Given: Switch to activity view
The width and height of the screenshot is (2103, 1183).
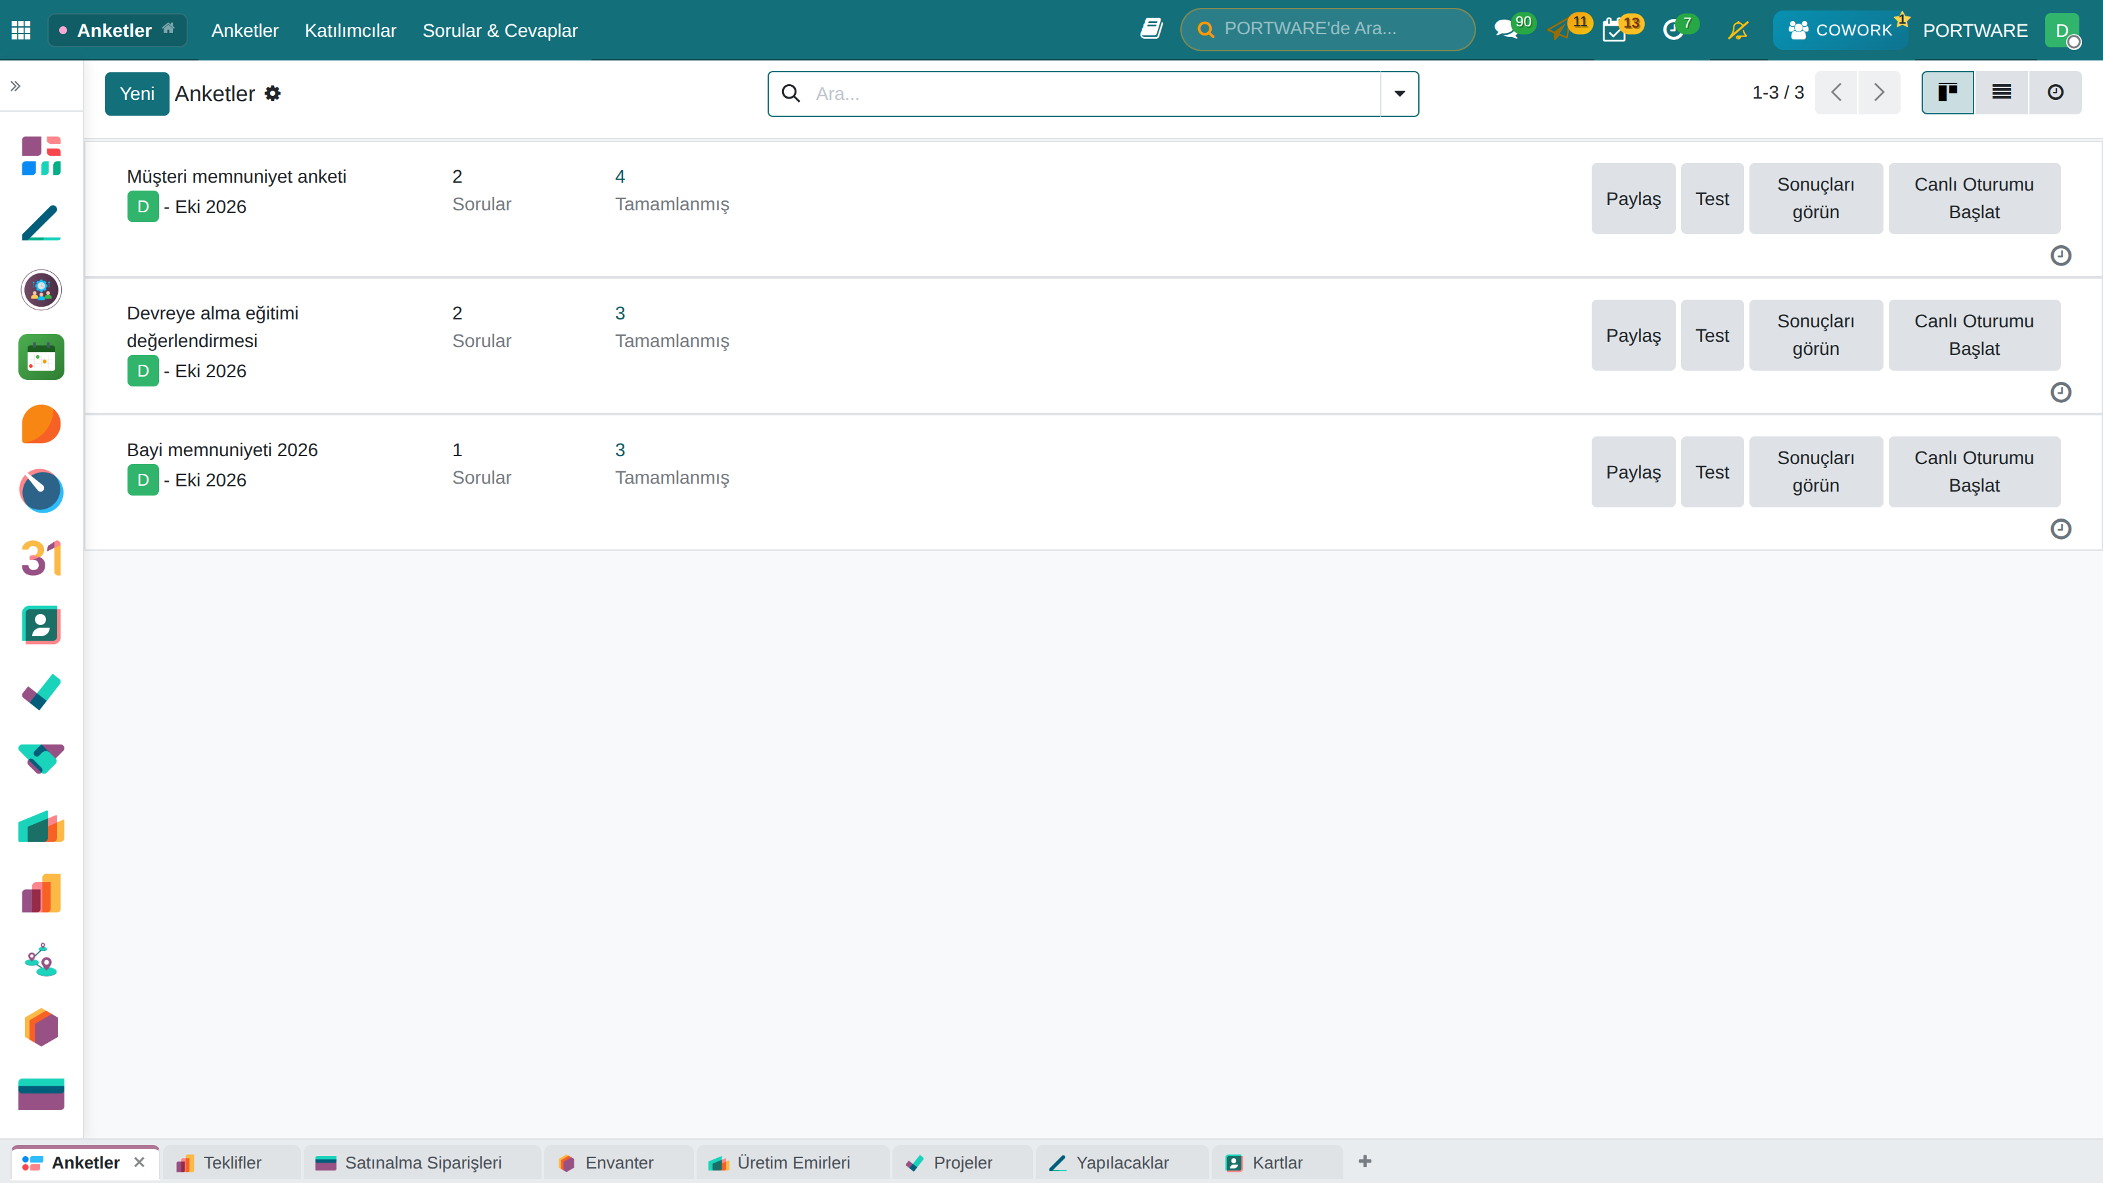Looking at the screenshot, I should tap(2055, 92).
